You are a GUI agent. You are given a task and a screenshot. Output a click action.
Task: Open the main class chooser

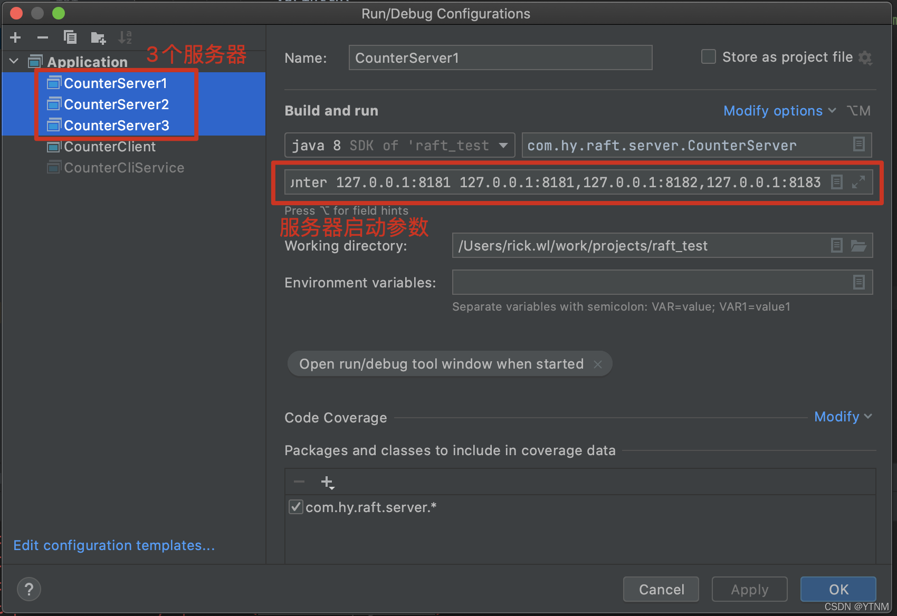860,145
